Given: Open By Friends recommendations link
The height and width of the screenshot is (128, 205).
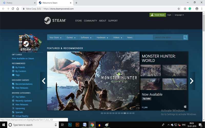Looking at the screenshot, I should pos(20,67).
